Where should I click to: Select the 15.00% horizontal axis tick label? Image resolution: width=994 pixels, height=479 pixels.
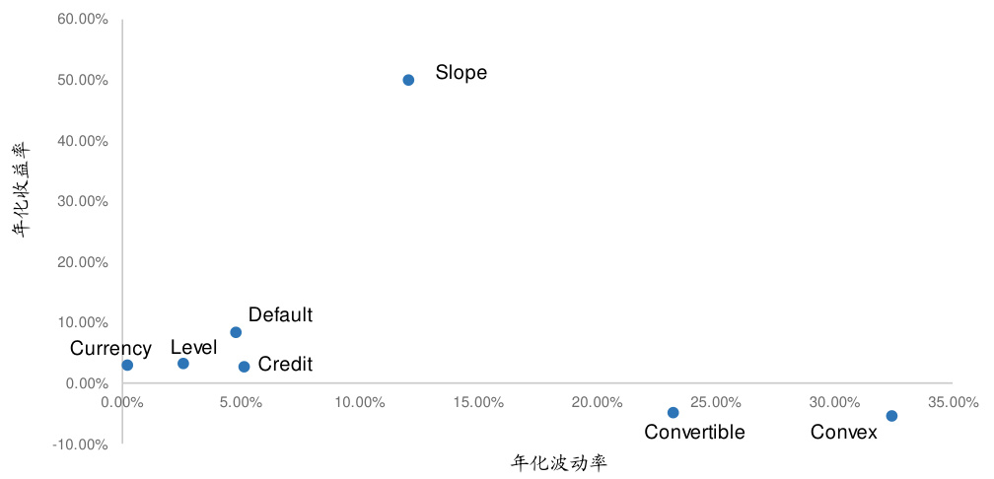[478, 402]
